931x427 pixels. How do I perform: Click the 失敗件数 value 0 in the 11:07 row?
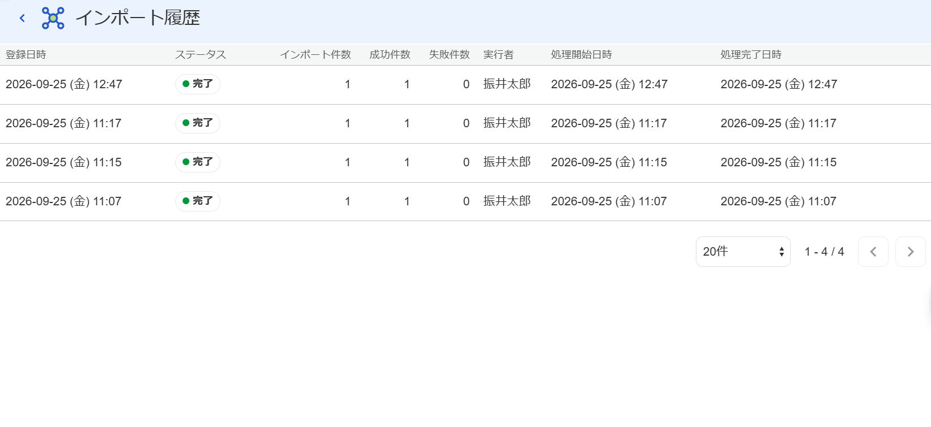click(466, 201)
